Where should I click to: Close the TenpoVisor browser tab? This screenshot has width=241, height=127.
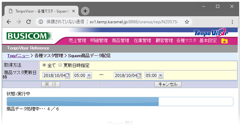pyautogui.click(x=74, y=11)
